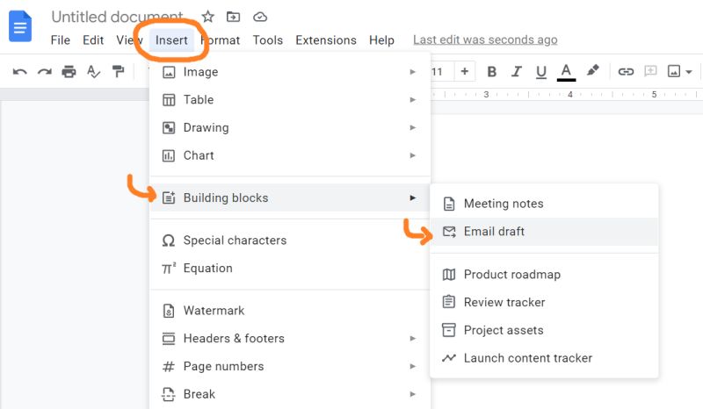The width and height of the screenshot is (703, 409).
Task: Edit the font size field showing 11
Action: pos(437,72)
